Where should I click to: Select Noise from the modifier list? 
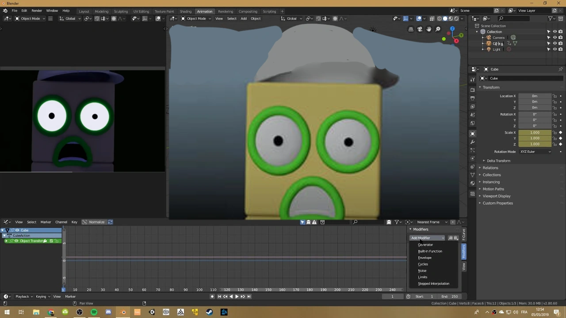(422, 270)
